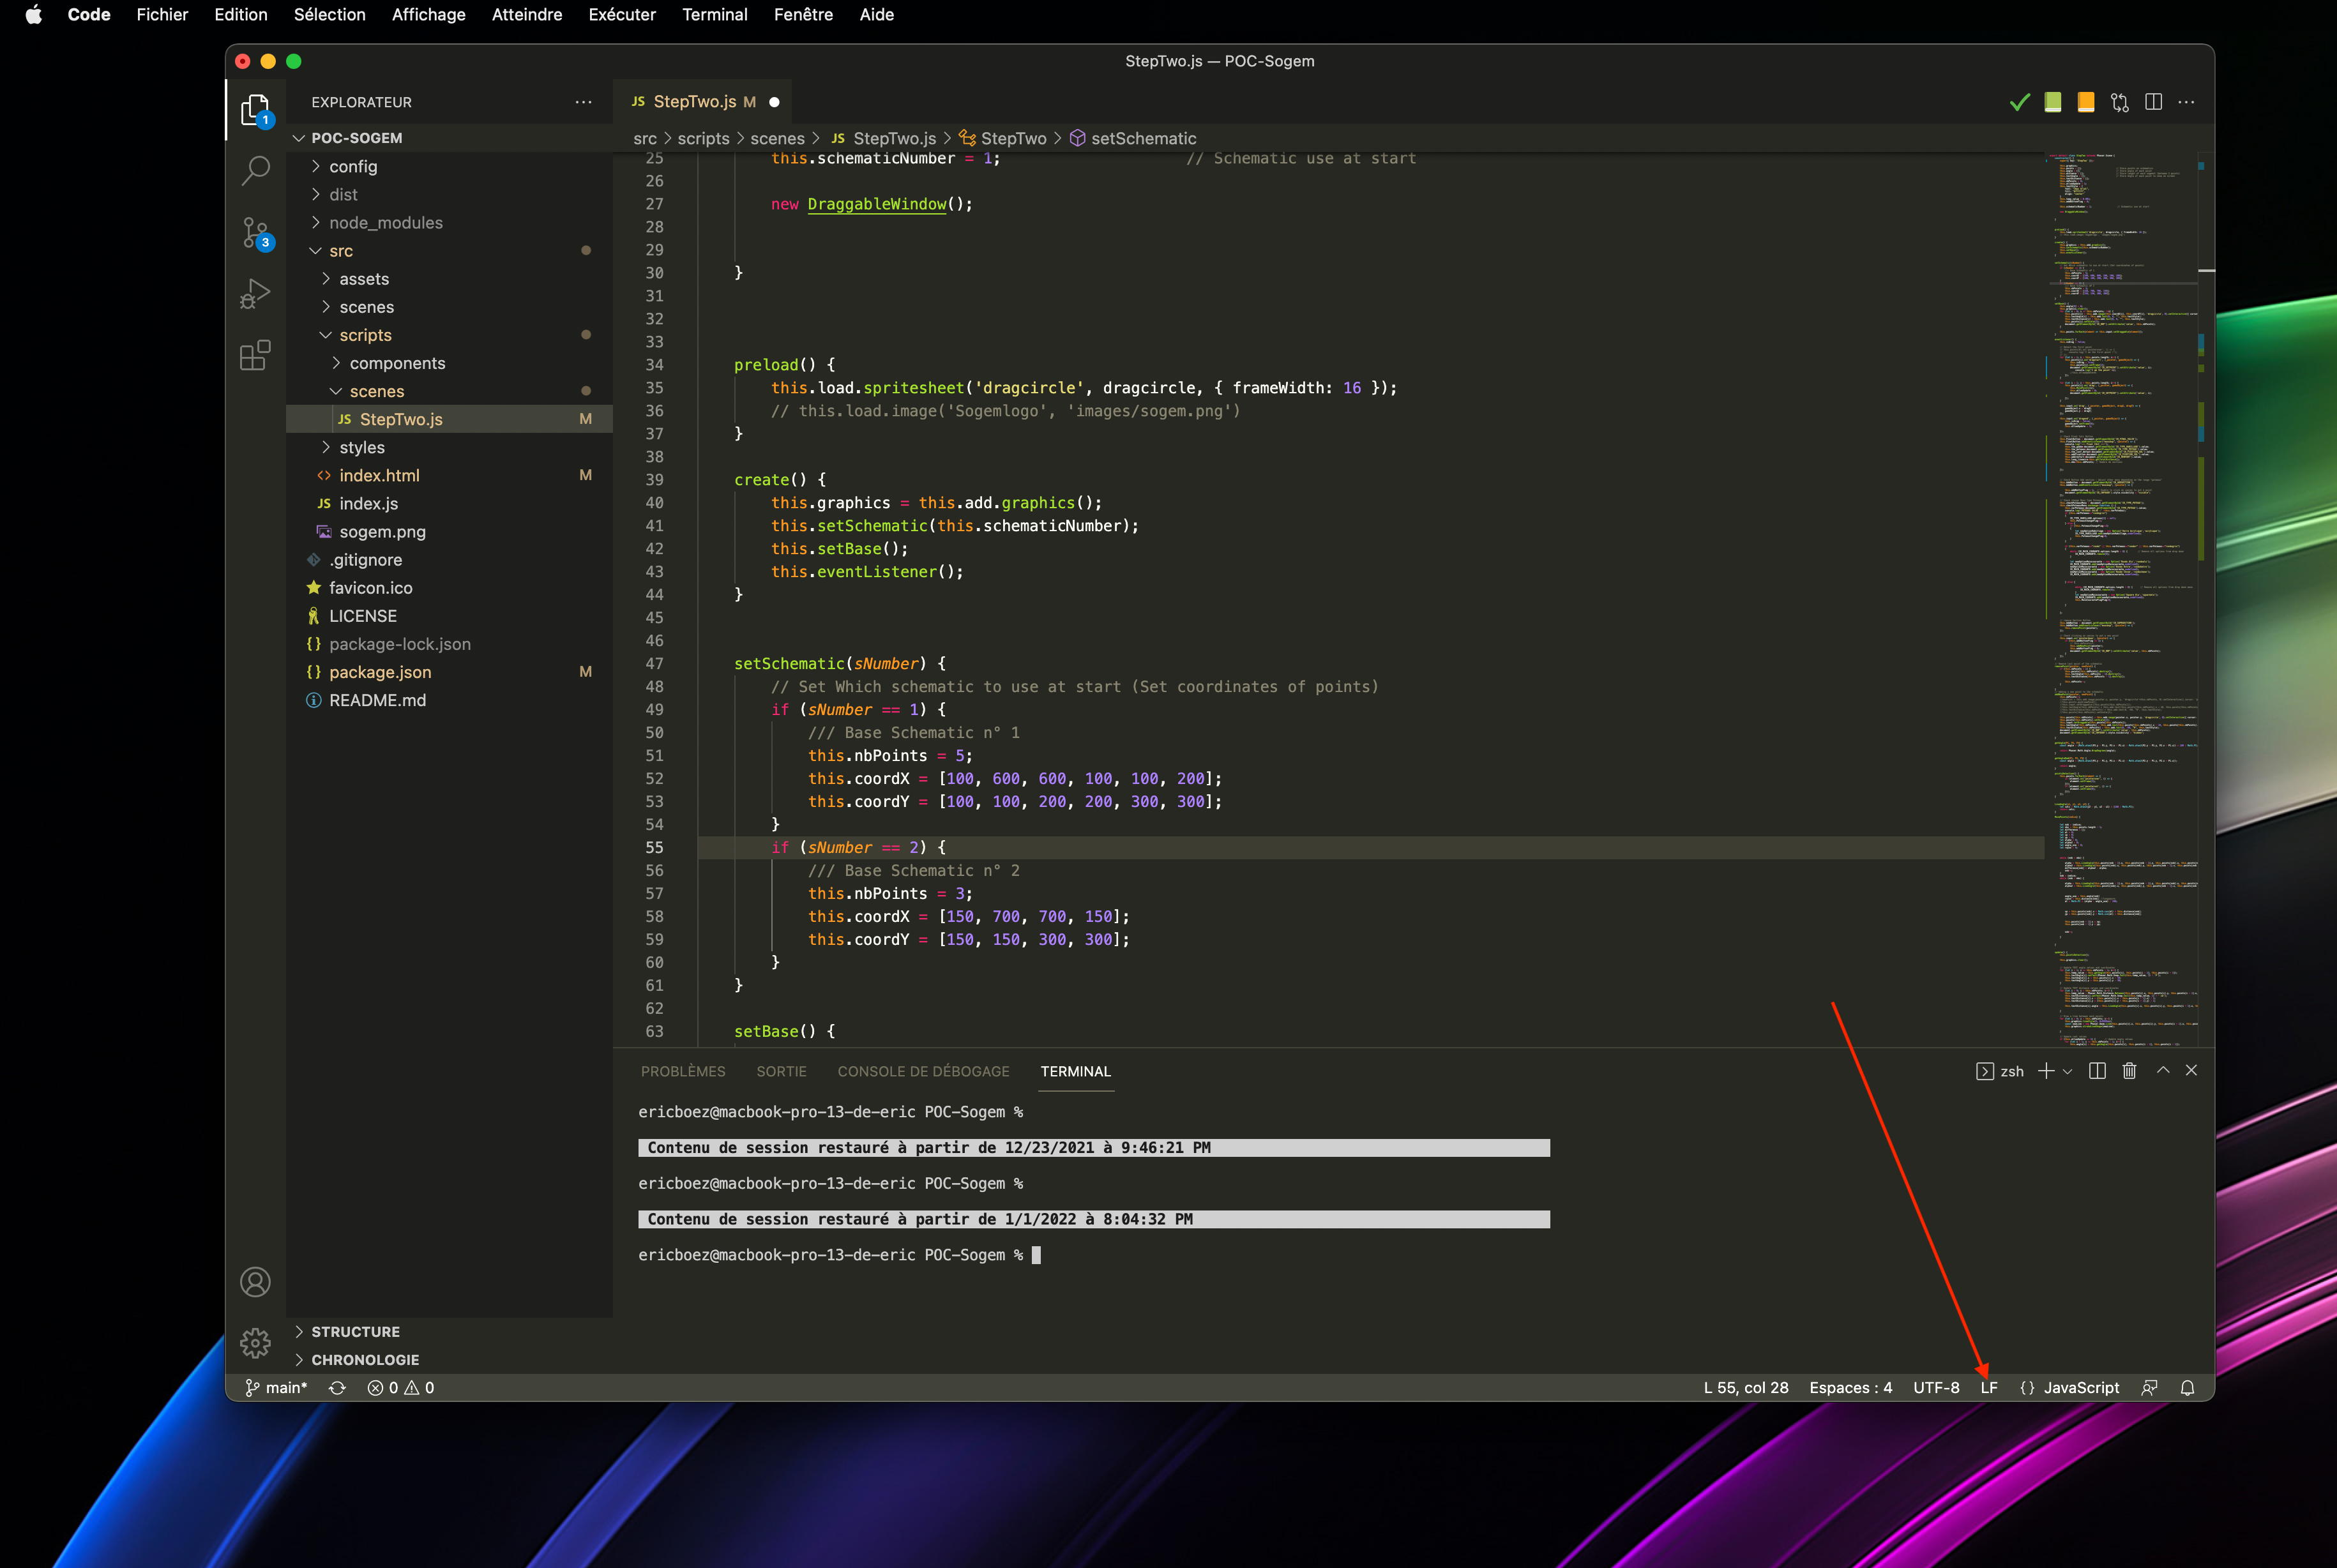The image size is (2337, 1568).
Task: Open the Search view in activity bar
Action: [x=256, y=171]
